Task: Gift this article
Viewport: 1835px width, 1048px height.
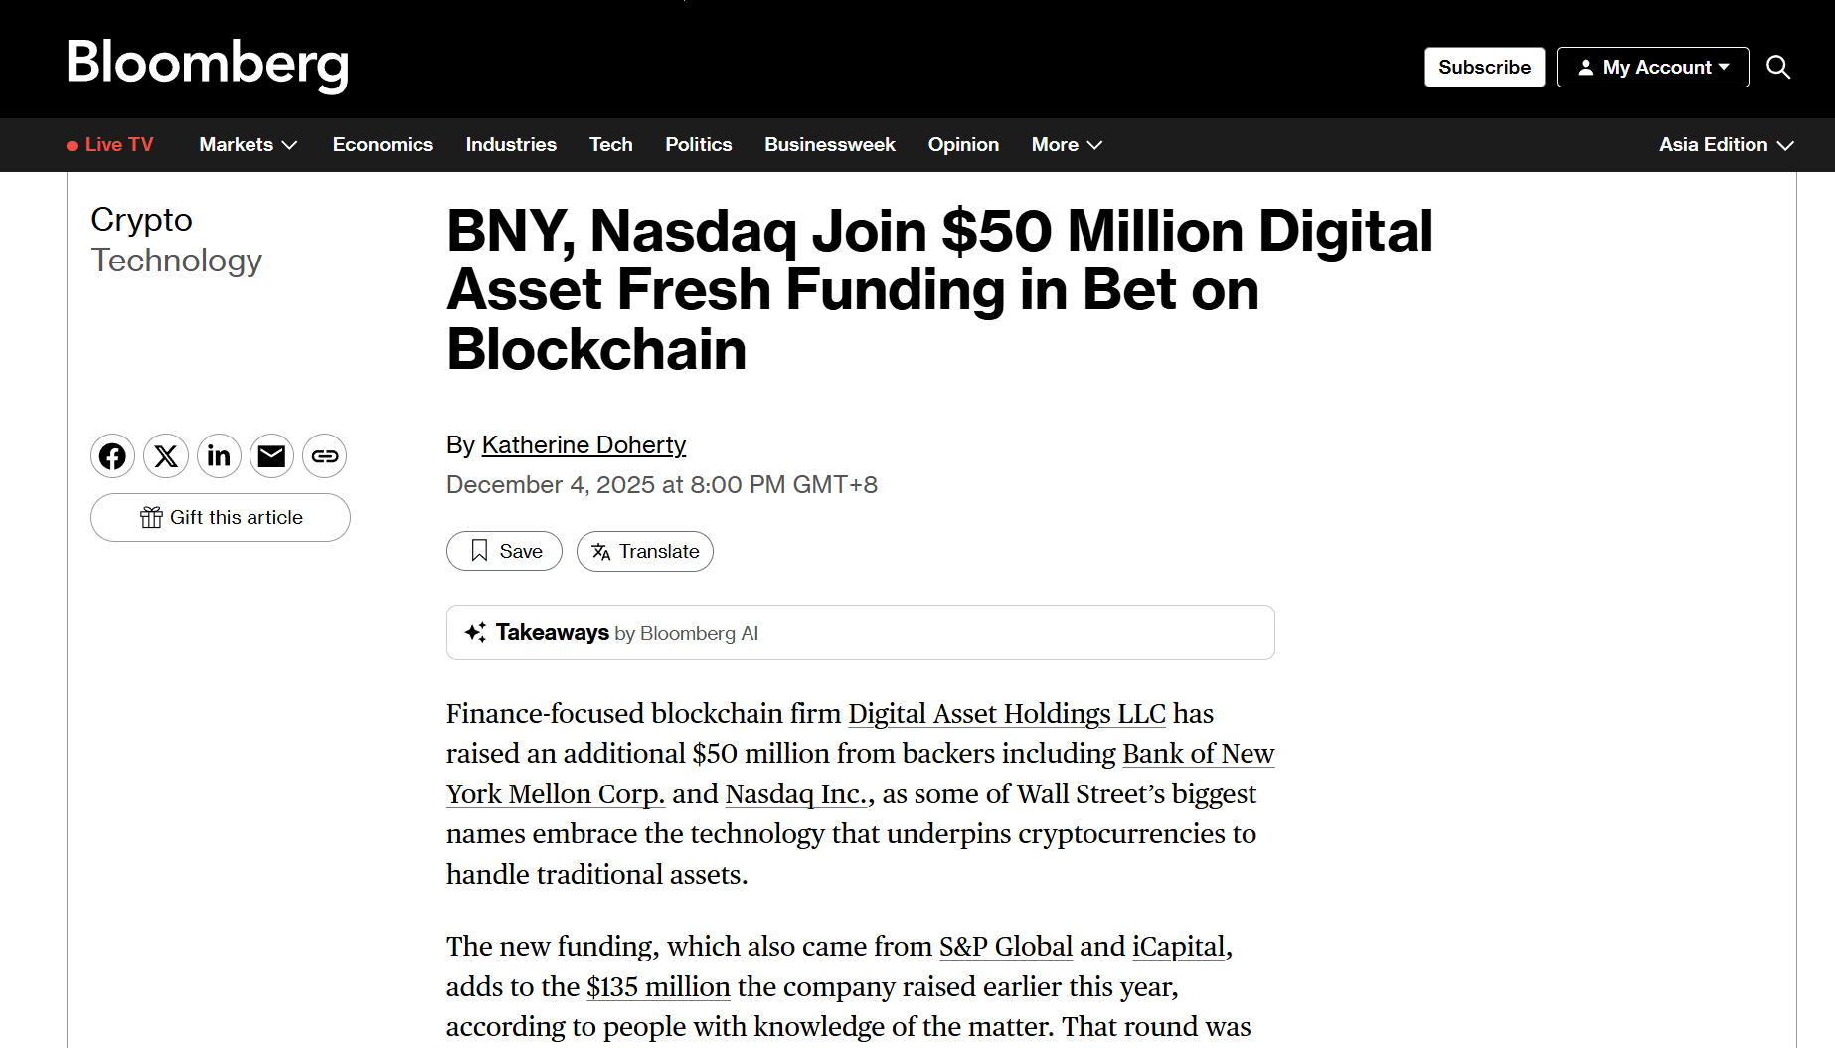Action: click(221, 517)
